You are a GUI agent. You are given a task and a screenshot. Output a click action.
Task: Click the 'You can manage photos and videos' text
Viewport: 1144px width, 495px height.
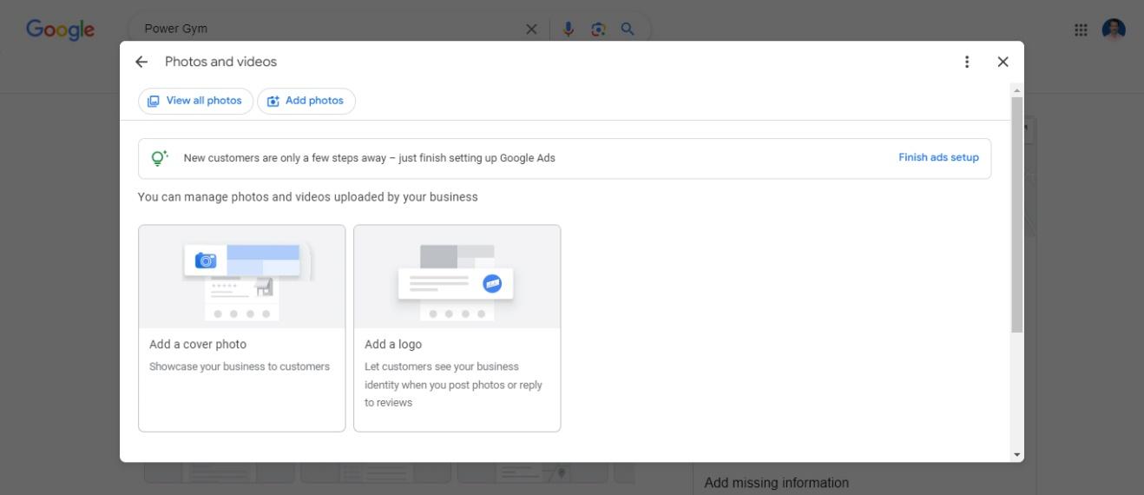pos(308,197)
